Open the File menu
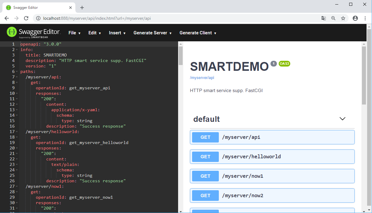 click(74, 33)
